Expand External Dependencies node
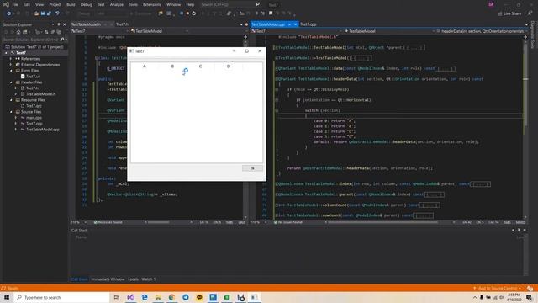538x303 pixels. (11, 65)
